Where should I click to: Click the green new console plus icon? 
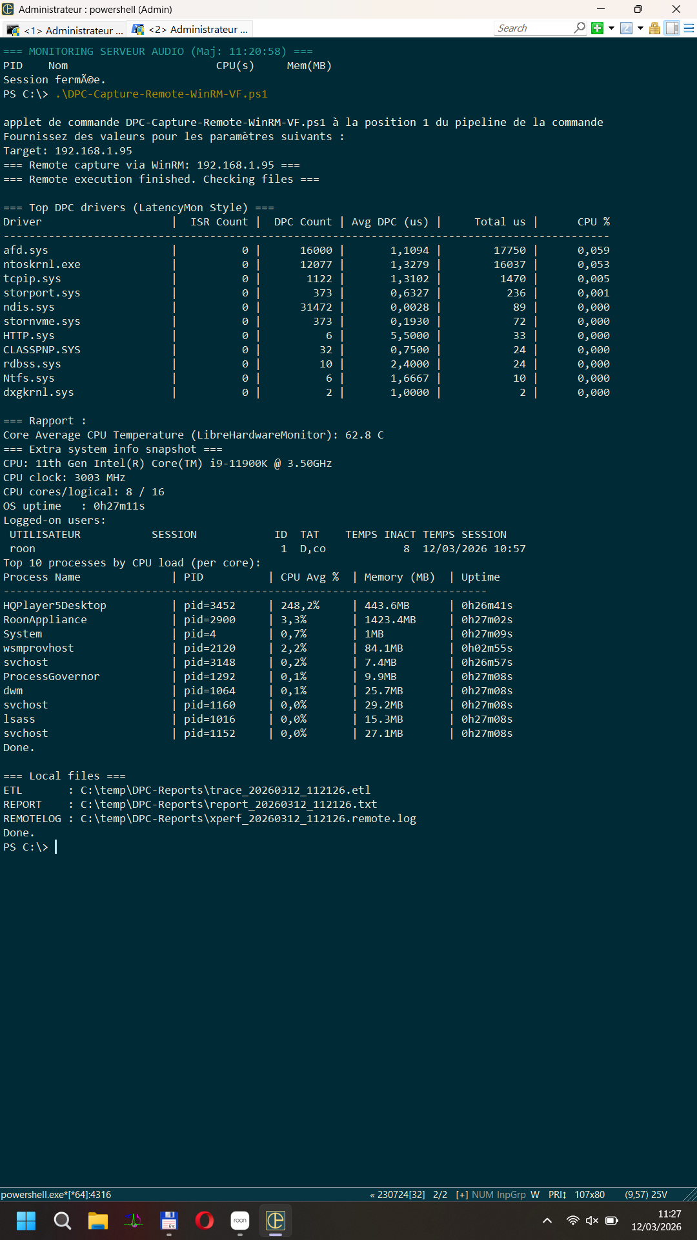(x=597, y=28)
